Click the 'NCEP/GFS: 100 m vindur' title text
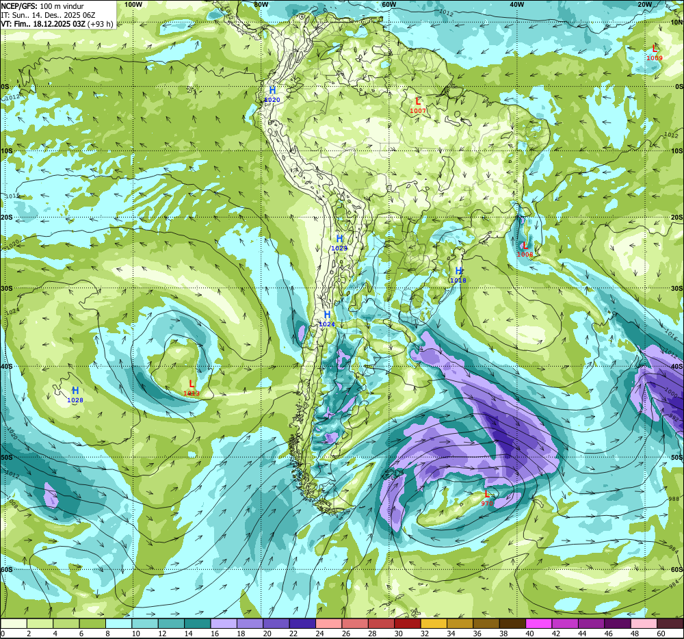684x639 pixels. 42,6
